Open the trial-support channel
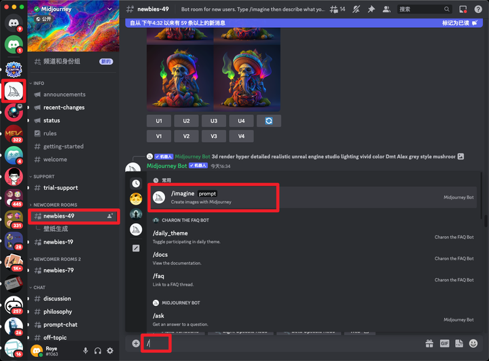Viewport: 489px width, 361px height. coord(73,188)
